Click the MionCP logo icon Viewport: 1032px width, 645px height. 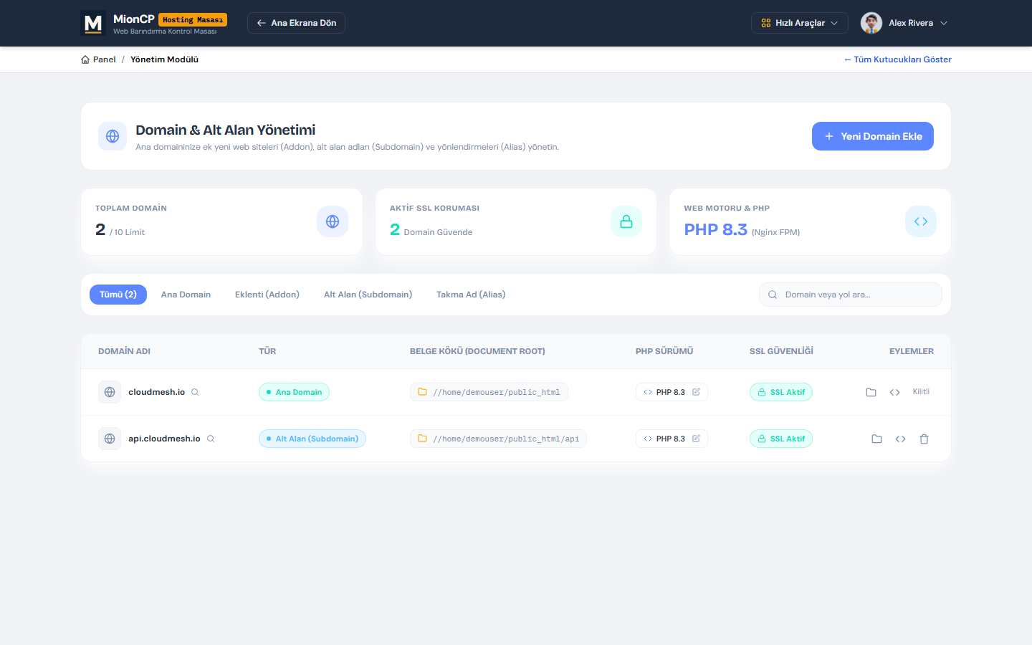93,23
